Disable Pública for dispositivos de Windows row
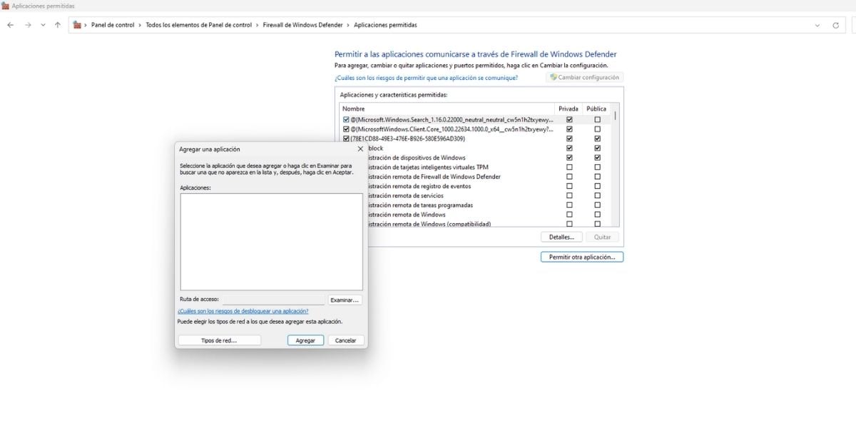 tap(597, 158)
